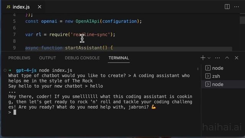Click 'configuration' argument on line 5
Viewport: 245px width, 138px height.
[x=119, y=21]
